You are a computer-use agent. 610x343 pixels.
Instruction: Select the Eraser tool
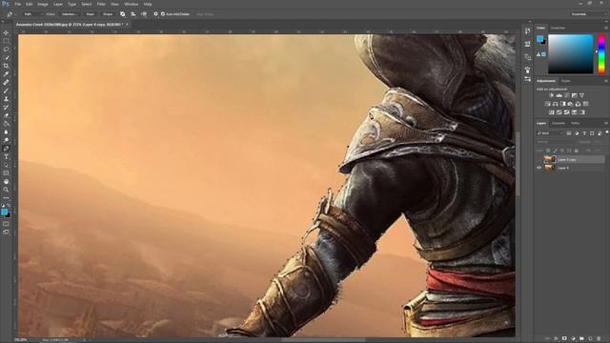(x=6, y=115)
